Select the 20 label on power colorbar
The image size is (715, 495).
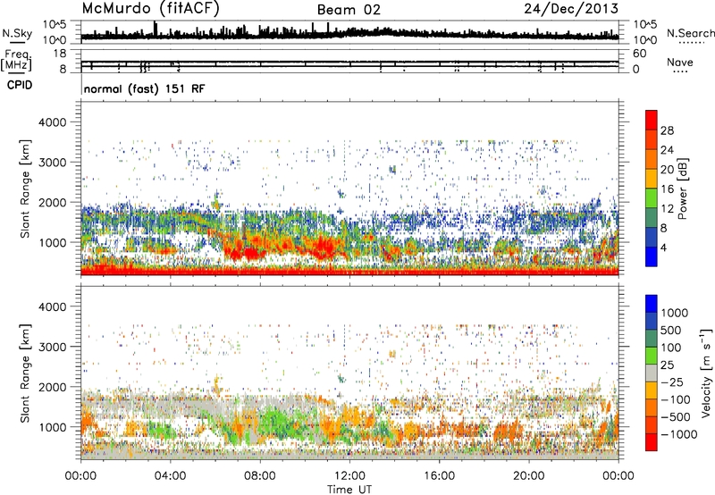(667, 170)
